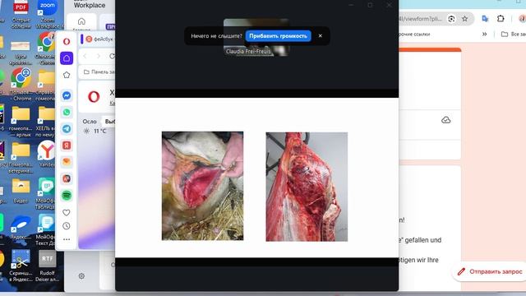
Task: Open the Zoom Workplace desktop shortcut
Action: pyautogui.click(x=48, y=13)
